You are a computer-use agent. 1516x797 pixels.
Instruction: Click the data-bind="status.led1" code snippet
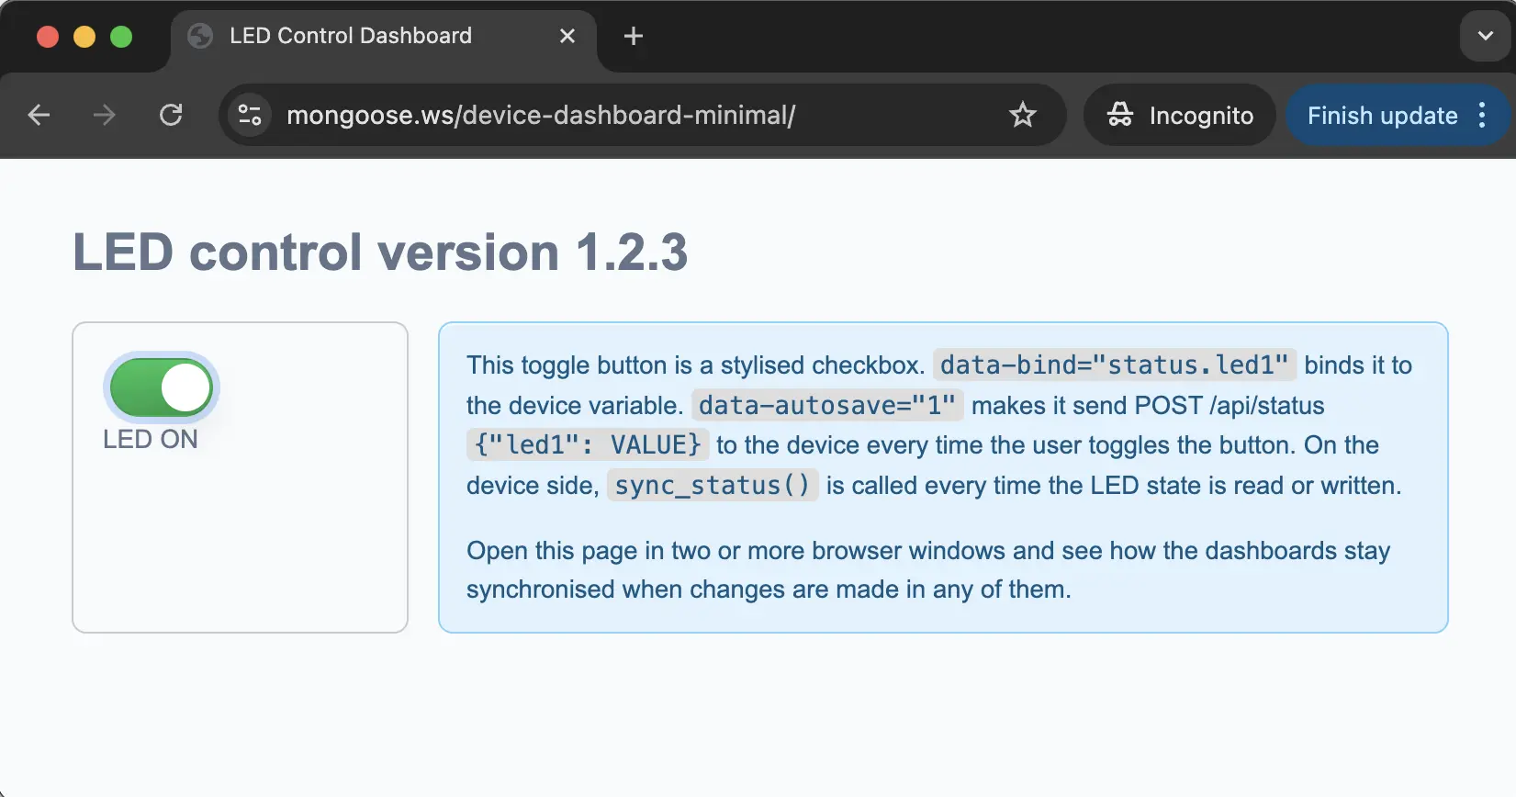[x=1114, y=365]
